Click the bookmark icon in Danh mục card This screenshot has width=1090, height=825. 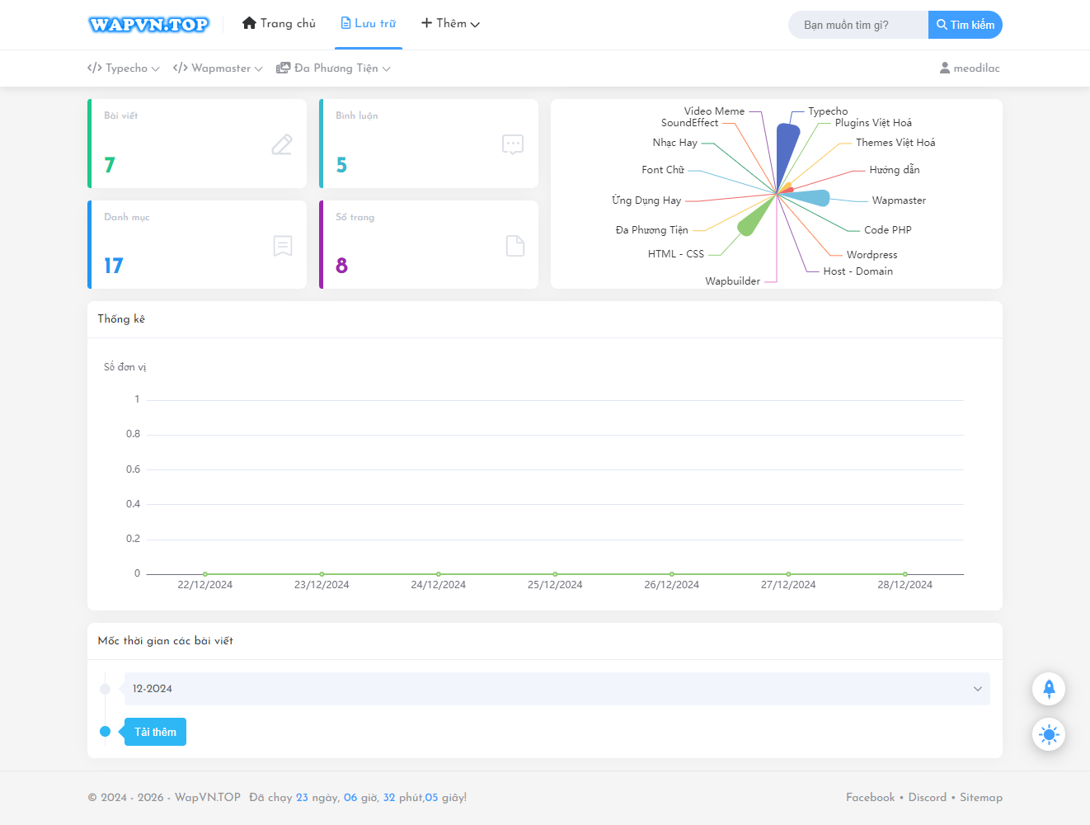283,246
